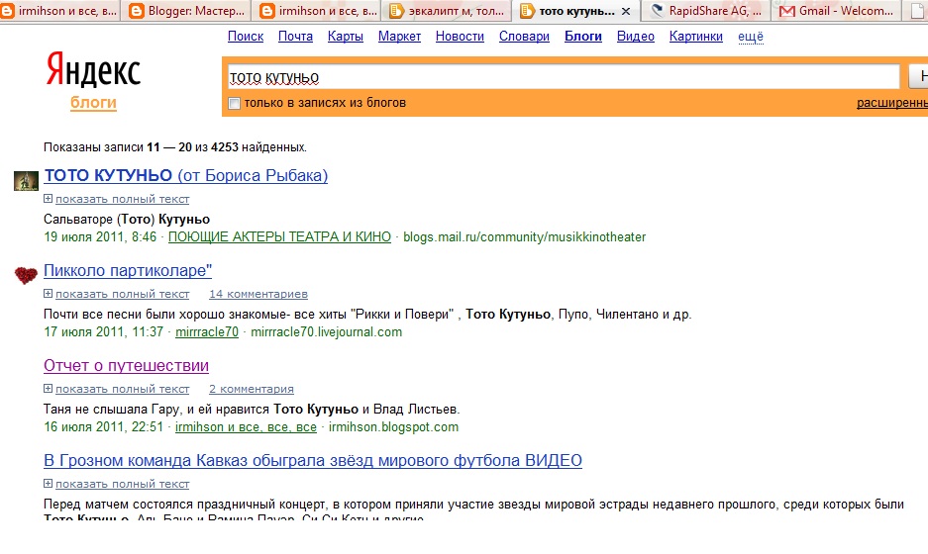928x554 pixels.
Task: Expand full text of В Грозном команда post
Action: coord(117,484)
